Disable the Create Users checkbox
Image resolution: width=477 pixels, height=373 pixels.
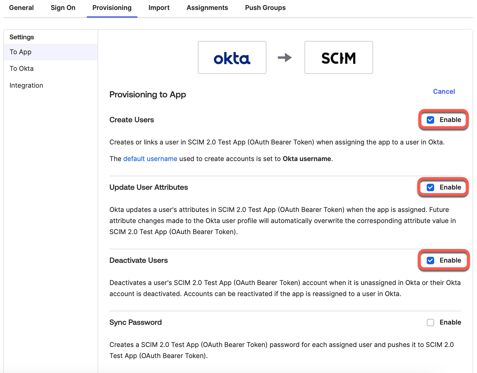[430, 120]
